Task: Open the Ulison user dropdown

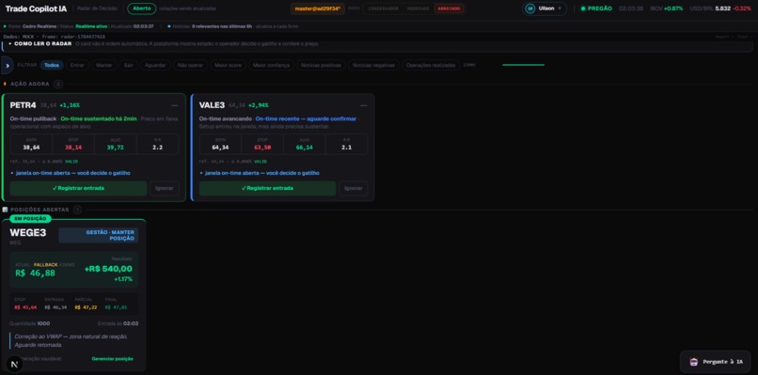Action: click(545, 8)
